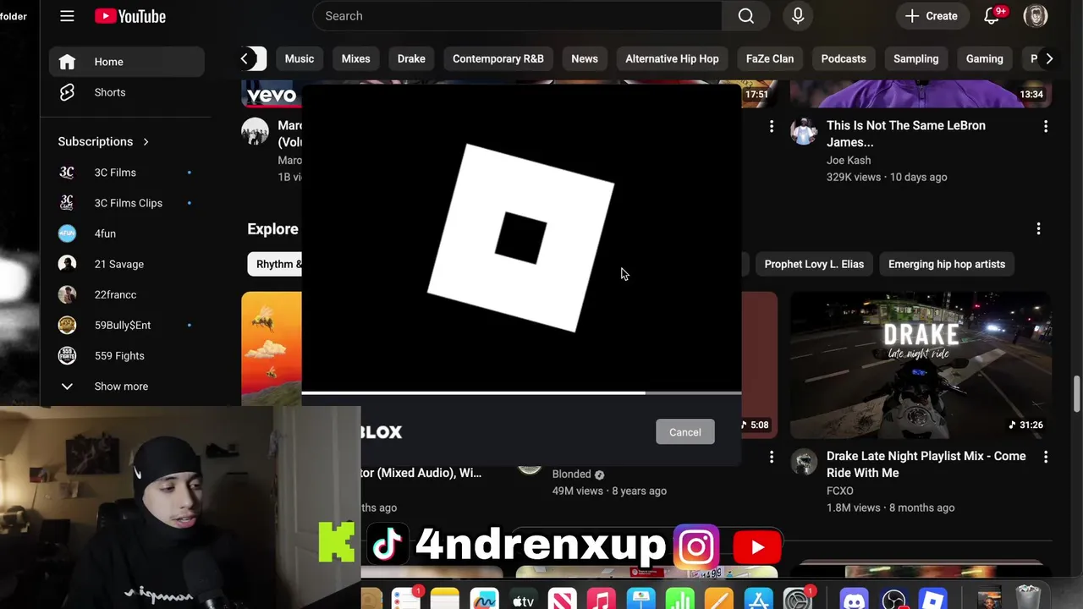Click the Home icon in the sidebar
Screen dimensions: 1083x609
point(67,62)
